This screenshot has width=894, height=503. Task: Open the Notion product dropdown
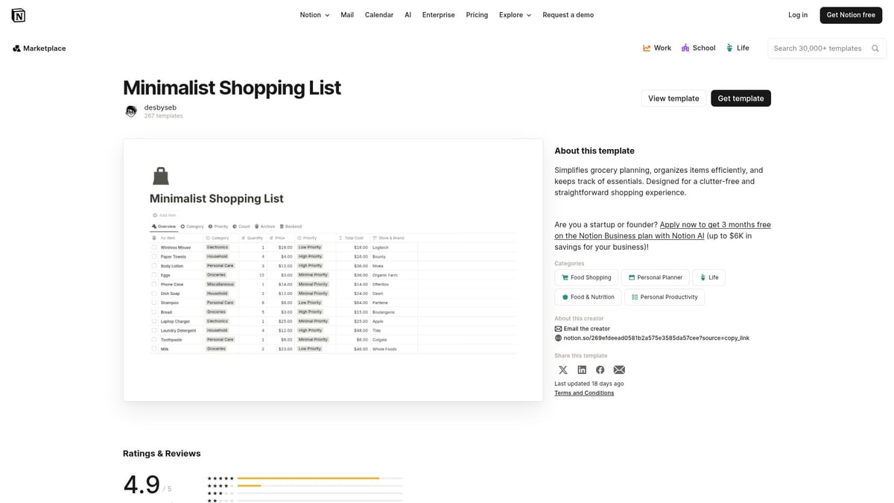(x=314, y=14)
